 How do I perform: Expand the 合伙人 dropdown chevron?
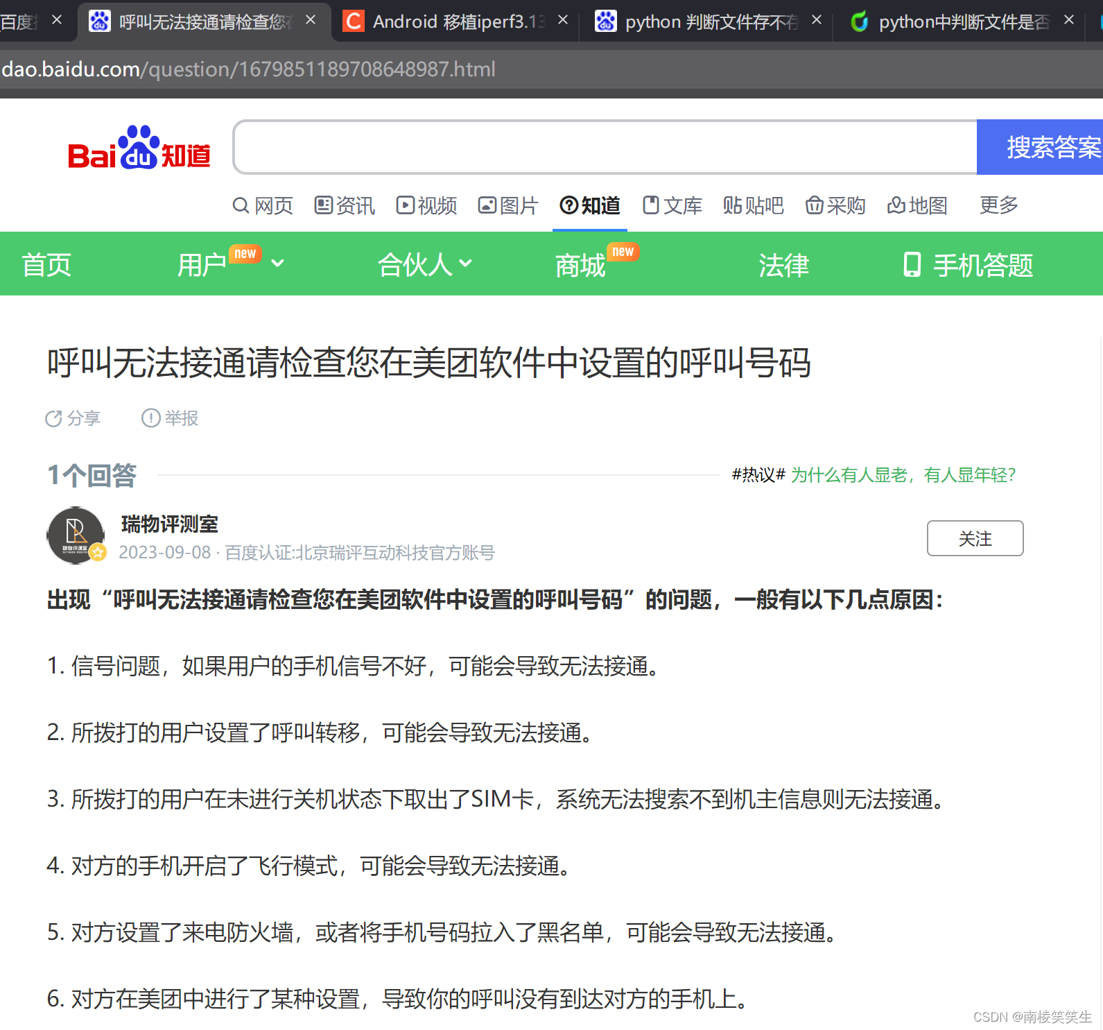(x=465, y=263)
